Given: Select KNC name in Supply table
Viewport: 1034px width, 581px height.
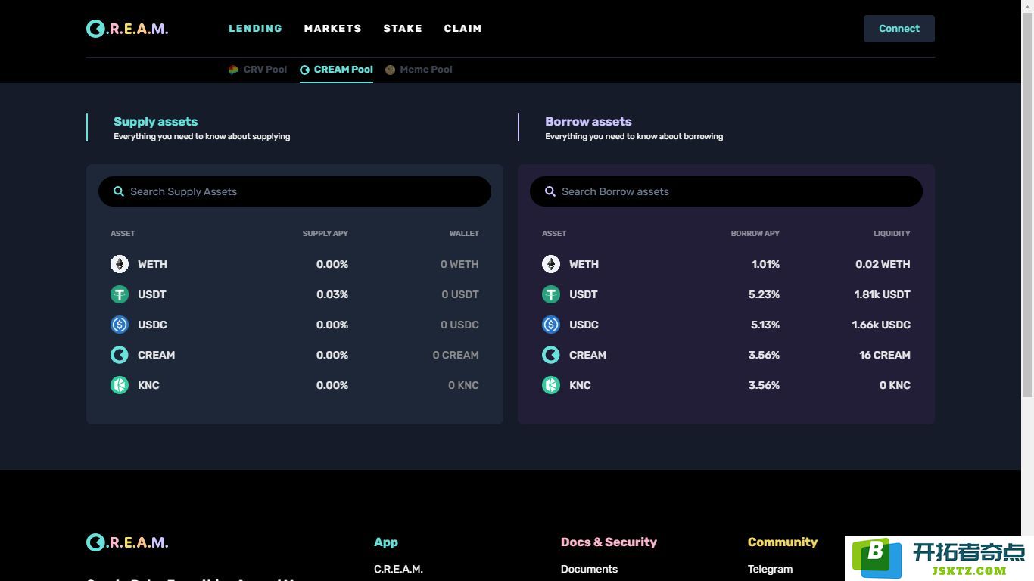Looking at the screenshot, I should click(148, 385).
